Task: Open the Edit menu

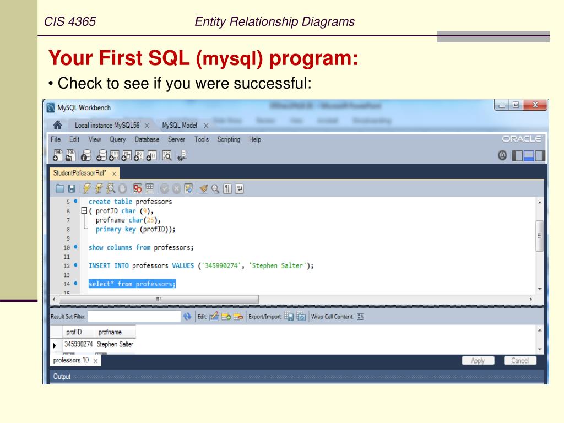Action: click(74, 139)
